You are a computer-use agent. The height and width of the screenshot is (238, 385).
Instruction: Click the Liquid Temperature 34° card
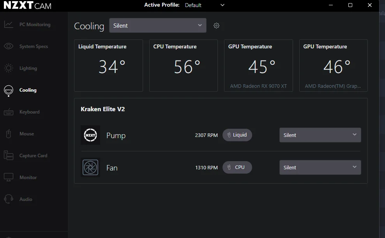pyautogui.click(x=109, y=66)
